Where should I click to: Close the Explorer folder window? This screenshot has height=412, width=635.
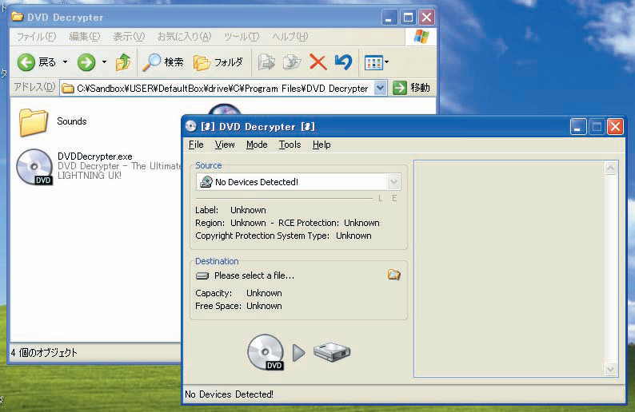point(426,18)
